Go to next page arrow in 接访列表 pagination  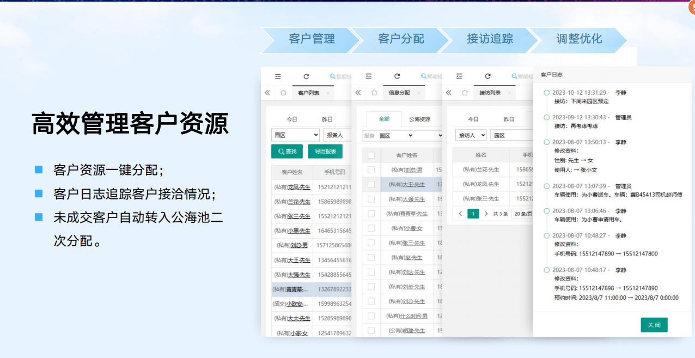[486, 214]
